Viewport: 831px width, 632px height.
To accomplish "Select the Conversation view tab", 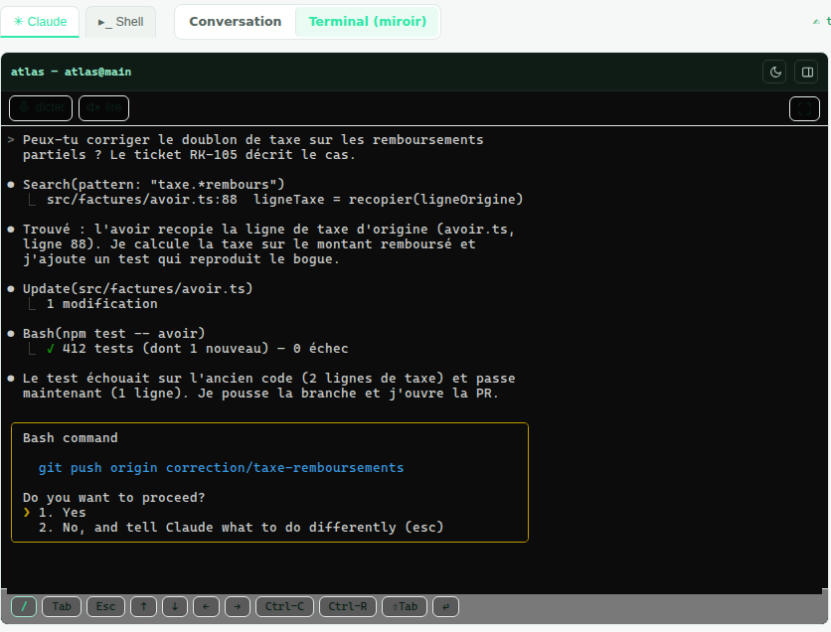I will 236,22.
